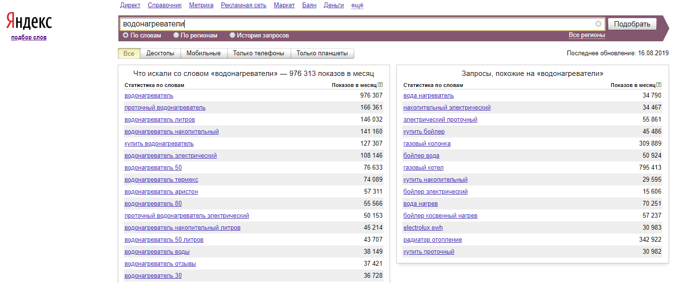Click help icon beside right 'Показов в месяц'
This screenshot has width=679, height=283.
[659, 85]
